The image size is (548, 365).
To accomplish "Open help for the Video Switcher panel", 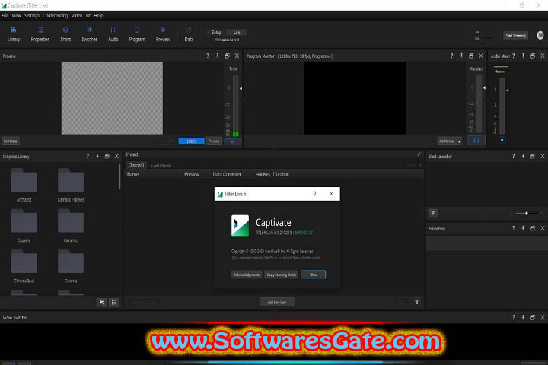I will point(514,317).
